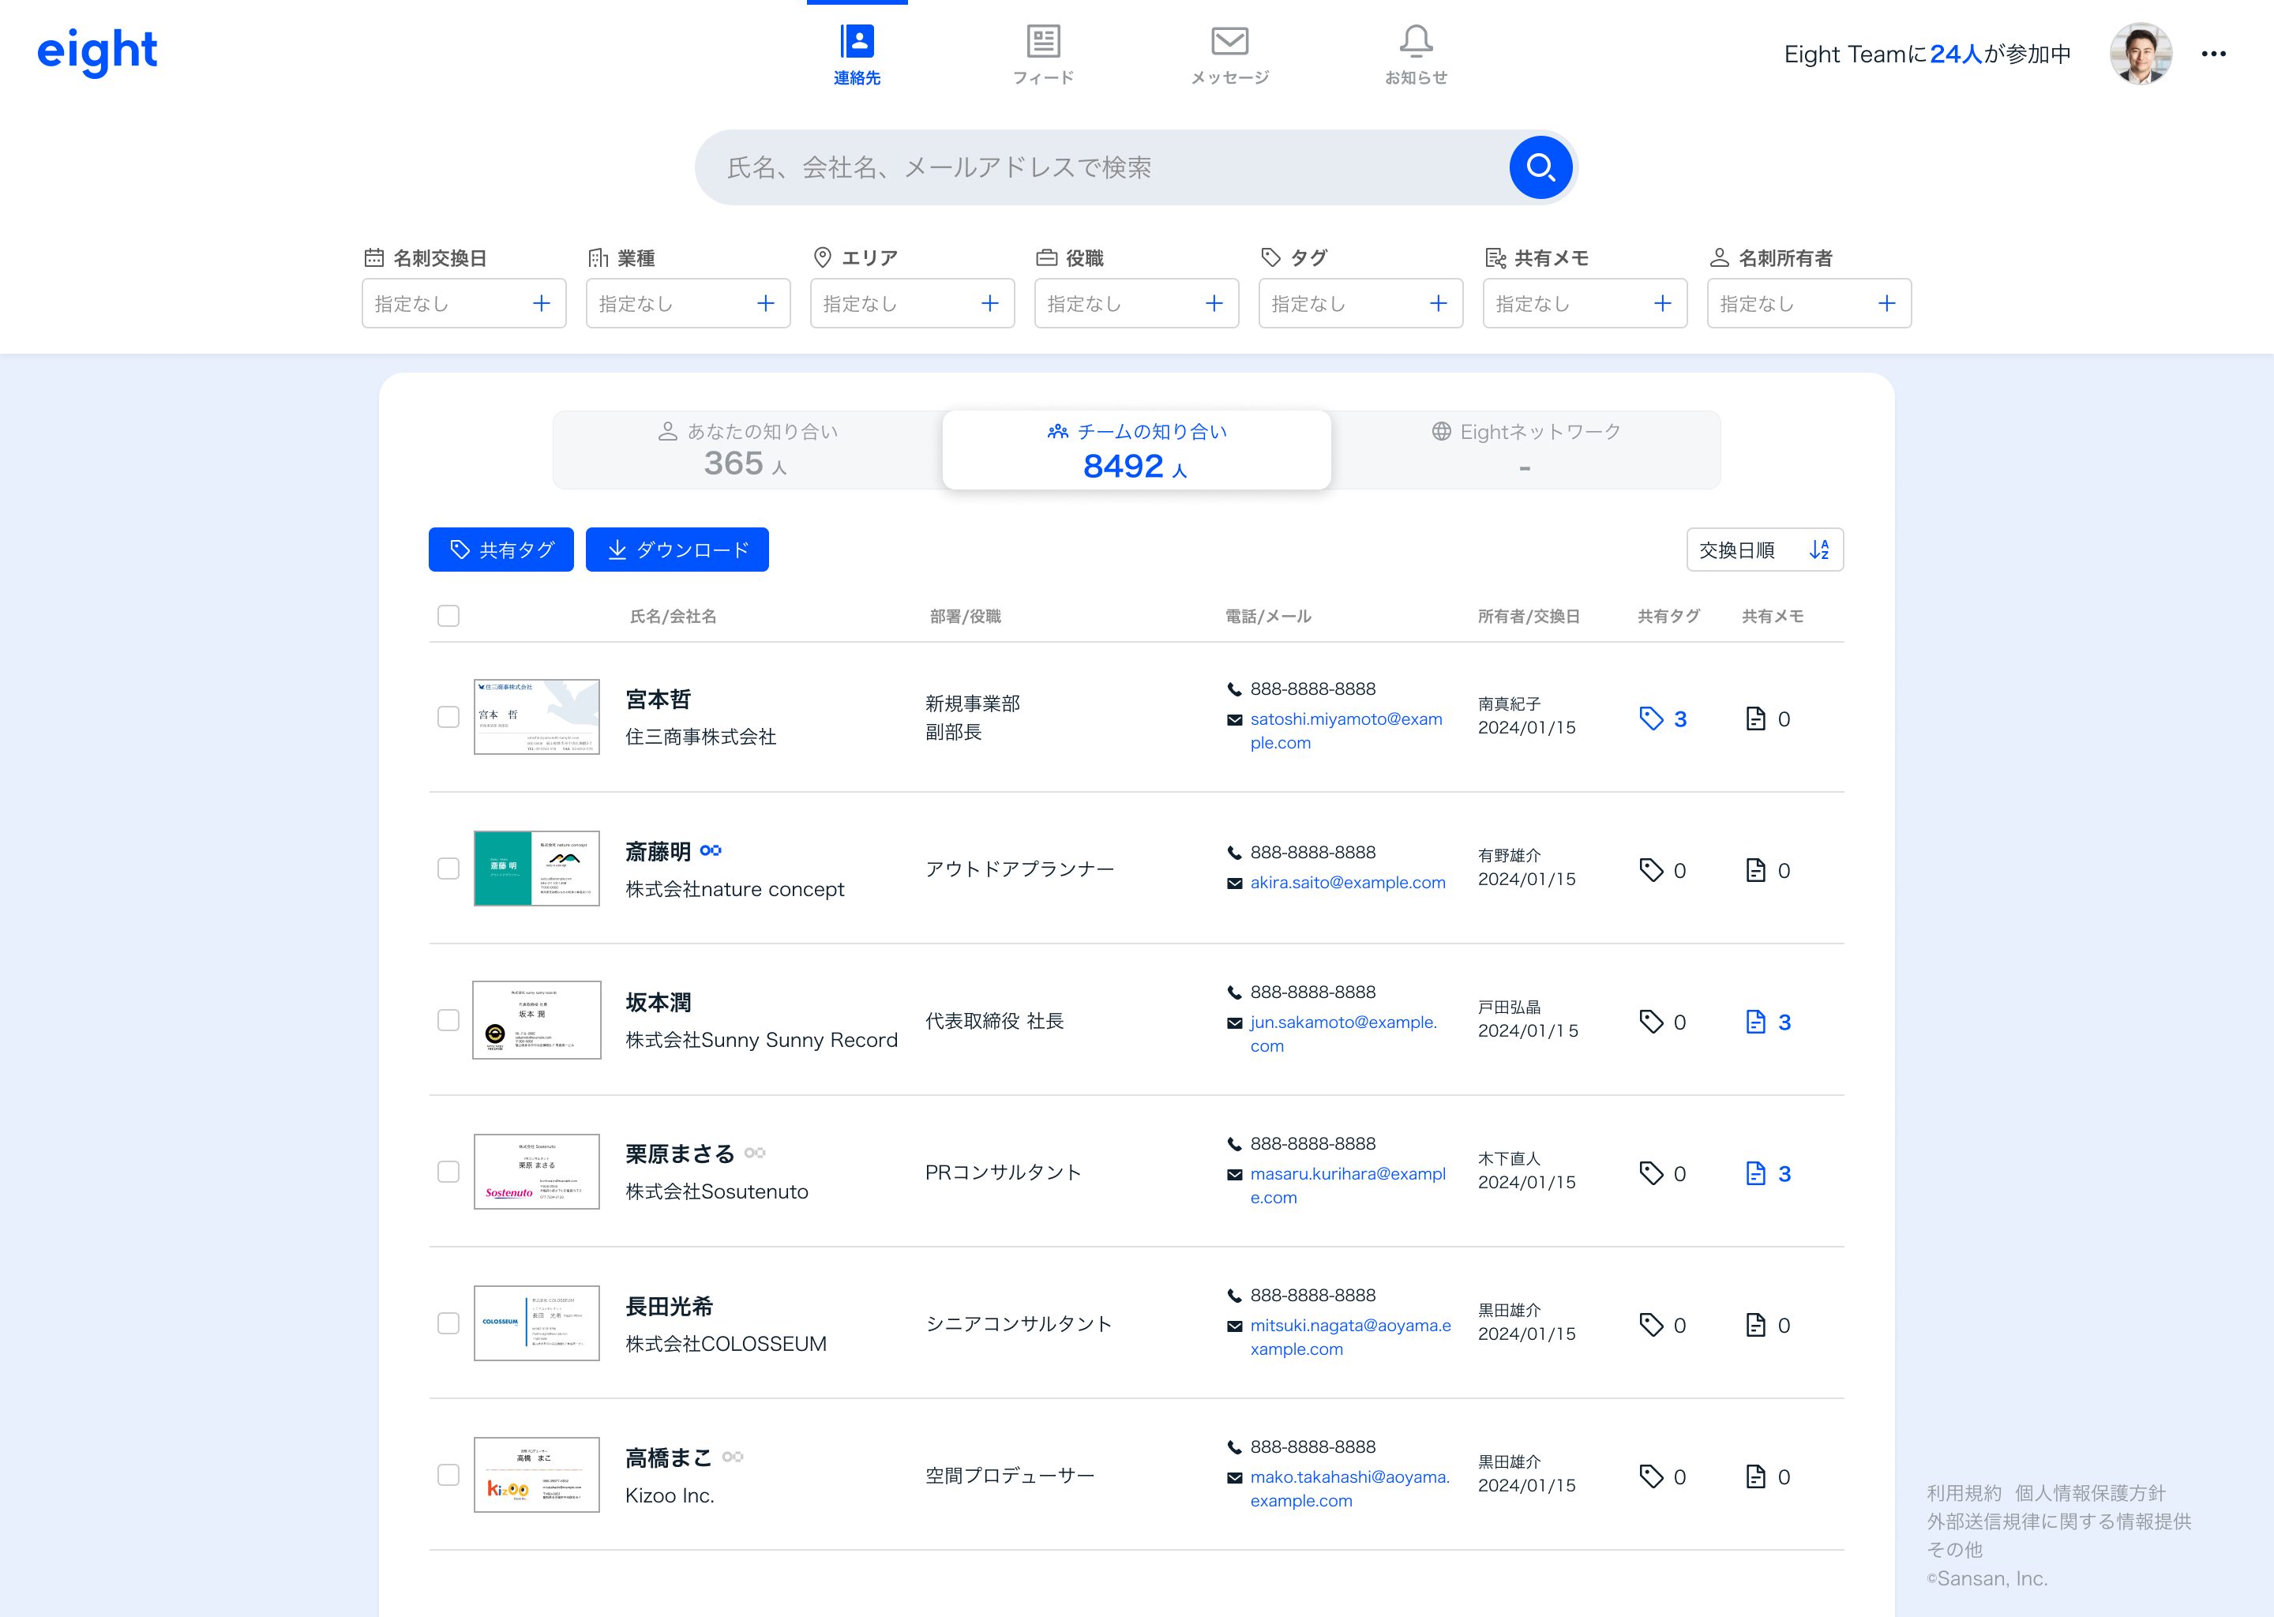Click shared memo icon for 坂本潤

(1755, 1022)
